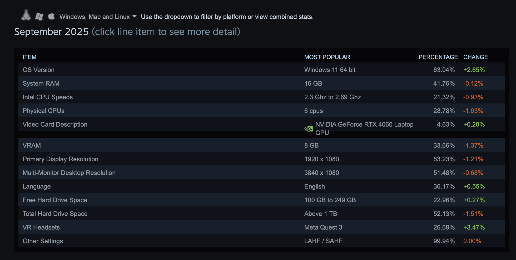Expand the Other Settings line item
516x260 pixels.
(43, 241)
